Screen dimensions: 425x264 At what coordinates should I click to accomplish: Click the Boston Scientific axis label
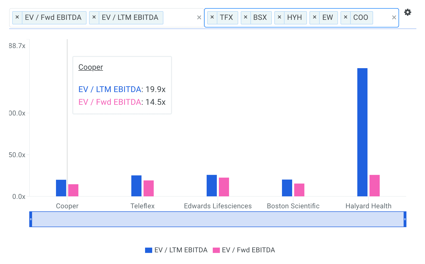(293, 206)
